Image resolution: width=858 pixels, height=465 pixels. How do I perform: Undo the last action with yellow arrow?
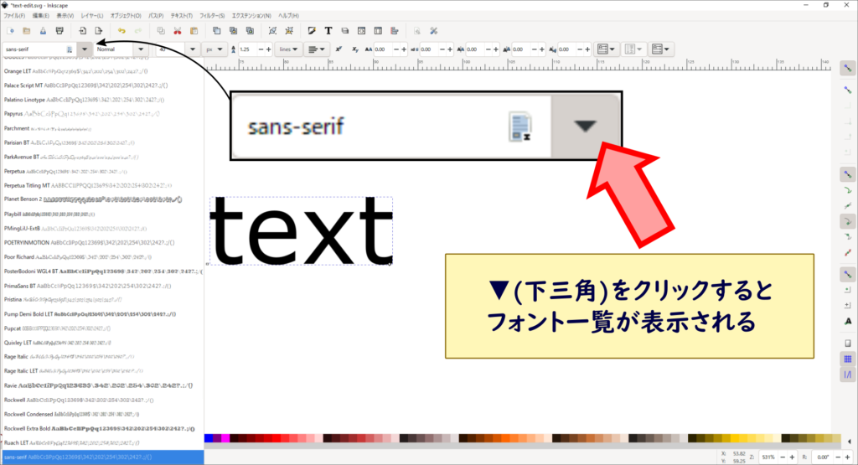(121, 31)
